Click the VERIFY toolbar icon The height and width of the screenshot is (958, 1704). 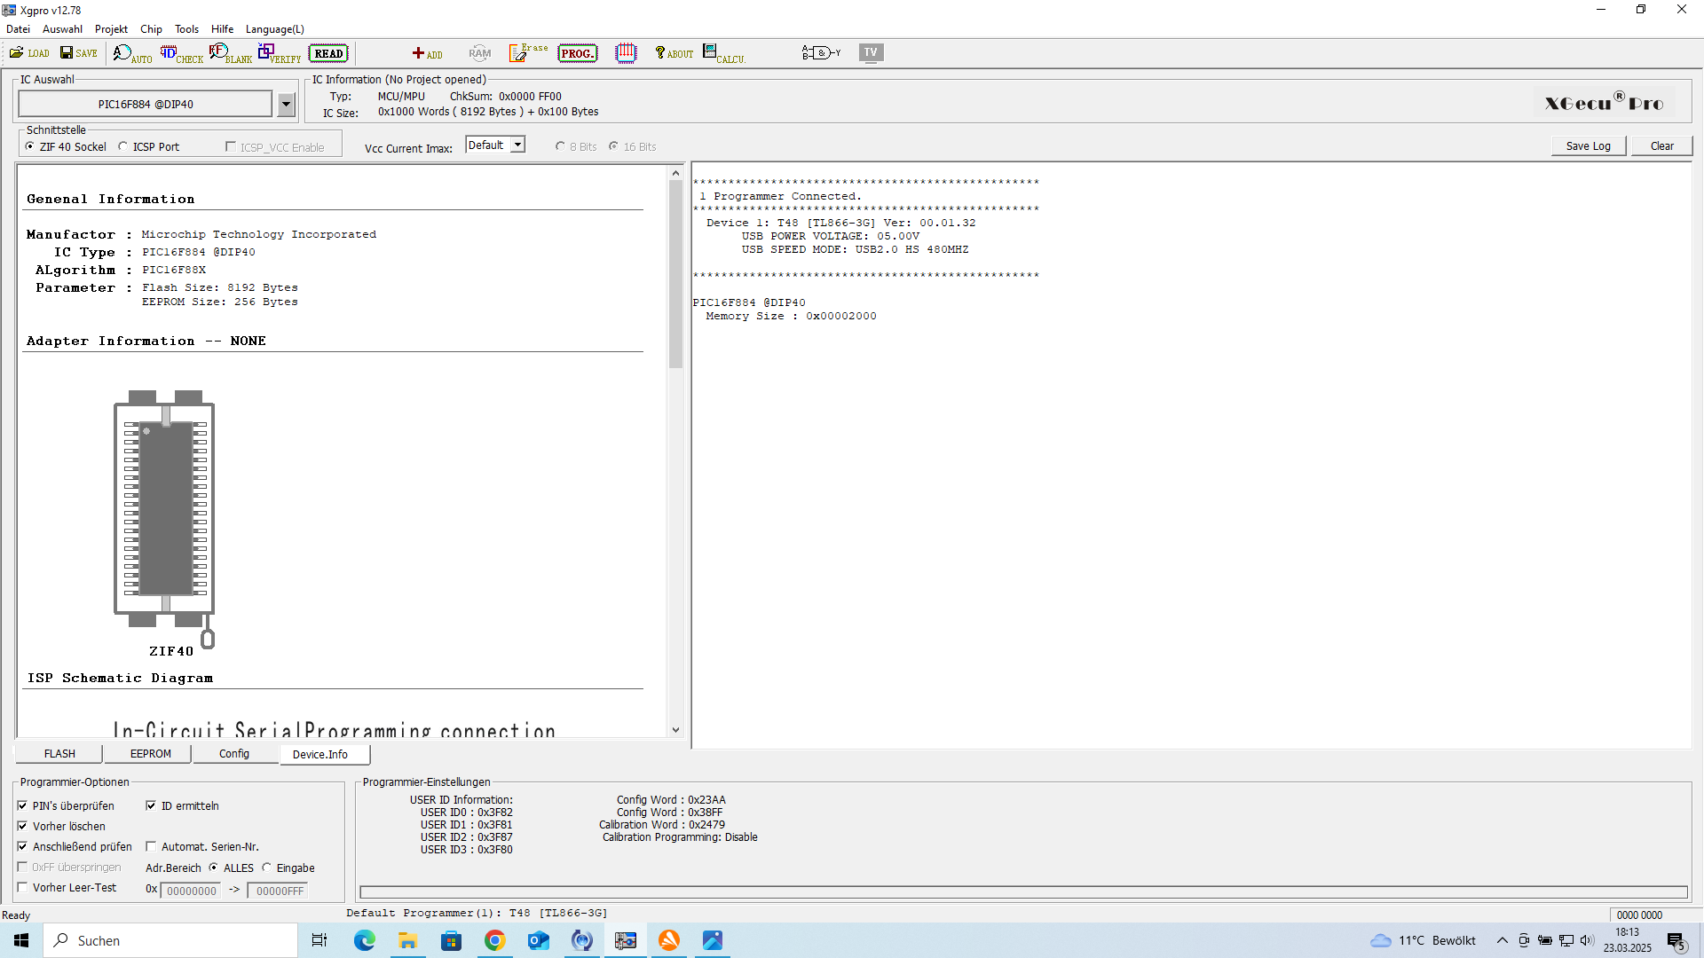pos(280,54)
